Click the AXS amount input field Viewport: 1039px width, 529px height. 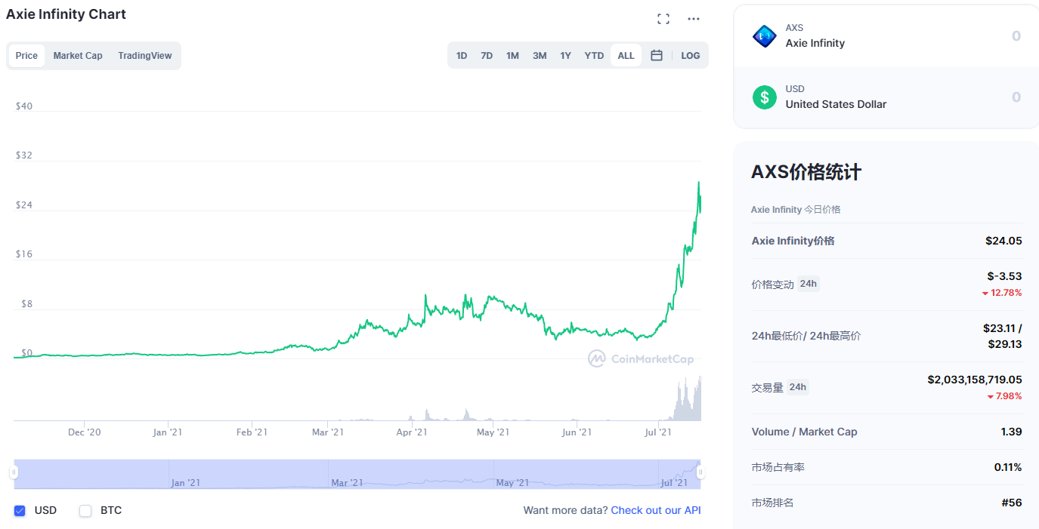click(945, 36)
